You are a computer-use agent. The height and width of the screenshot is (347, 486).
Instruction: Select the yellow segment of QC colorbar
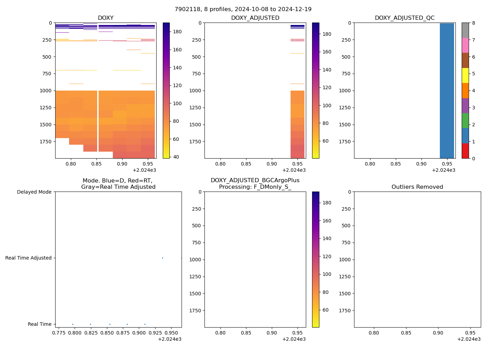click(x=465, y=75)
